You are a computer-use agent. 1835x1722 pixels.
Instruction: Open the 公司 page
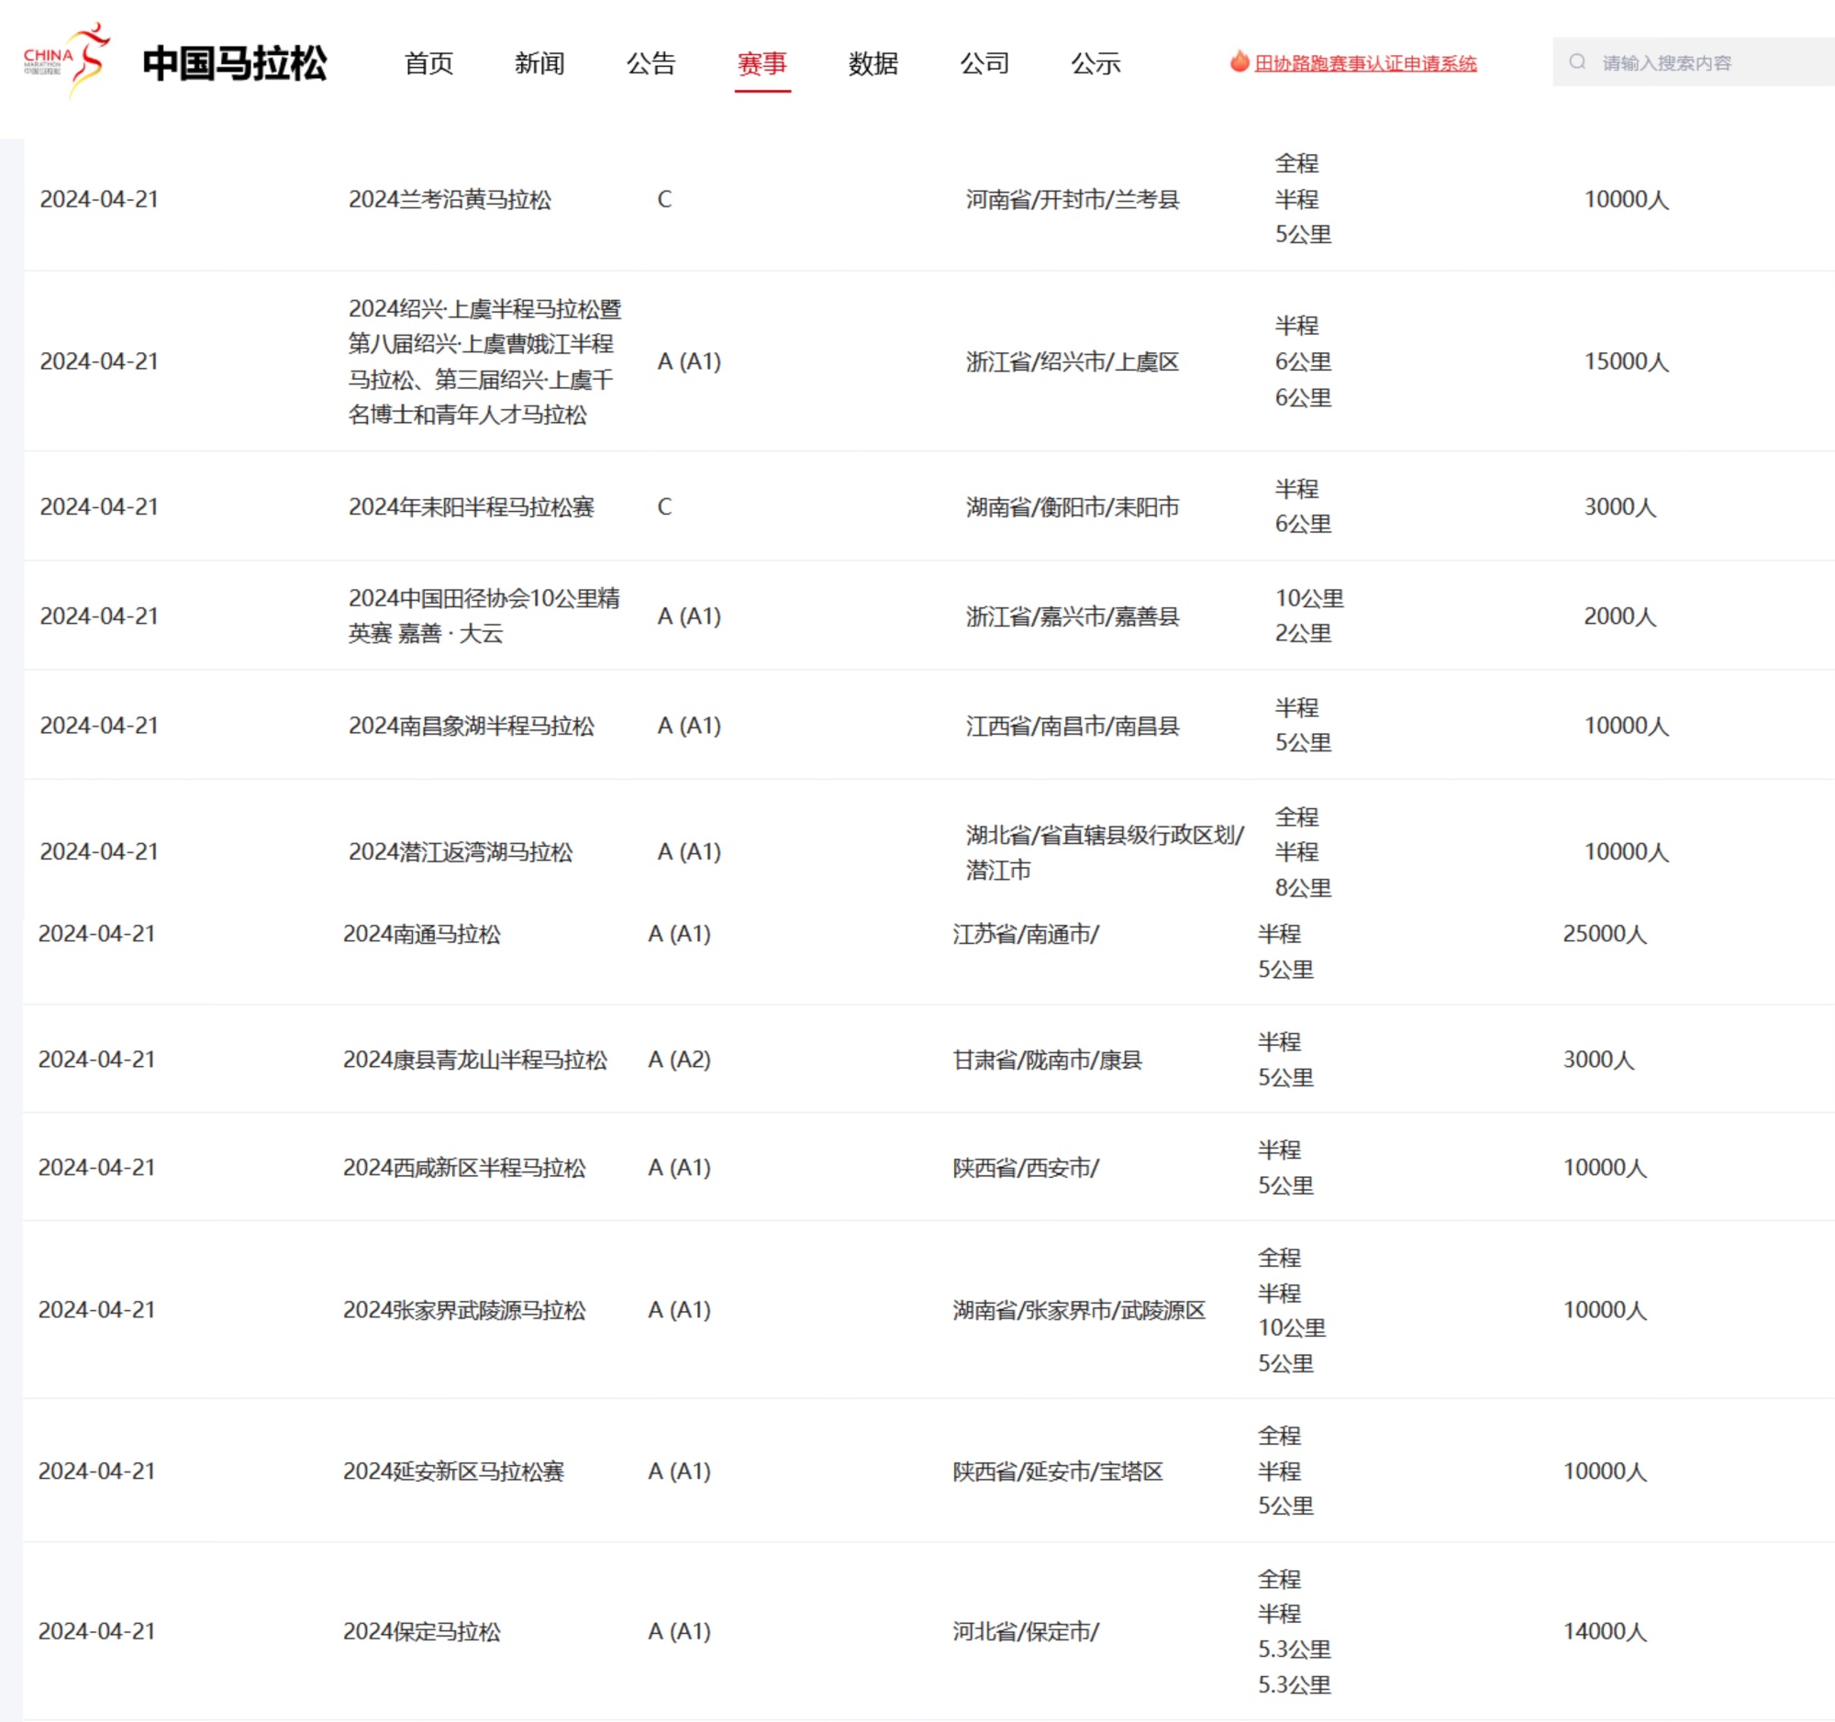(x=984, y=64)
